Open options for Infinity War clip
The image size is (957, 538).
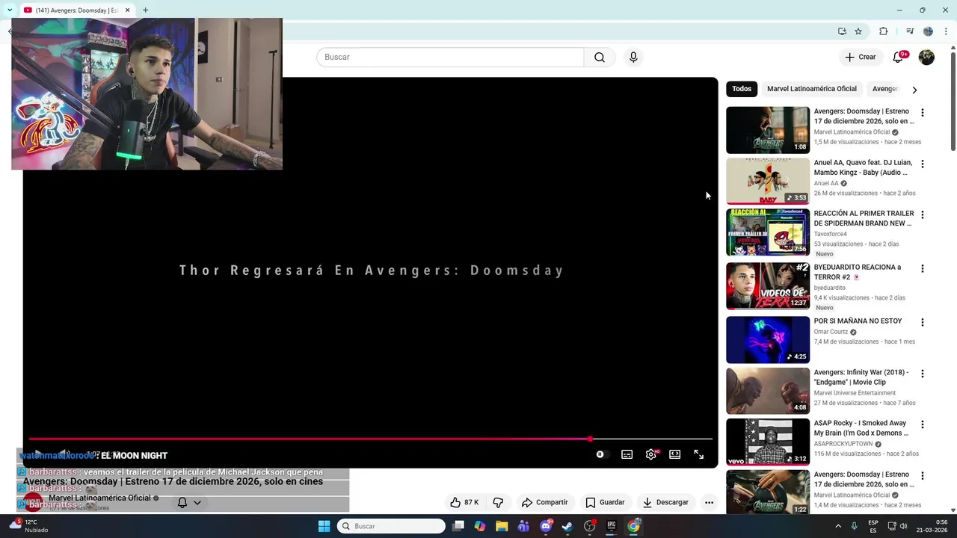(922, 374)
